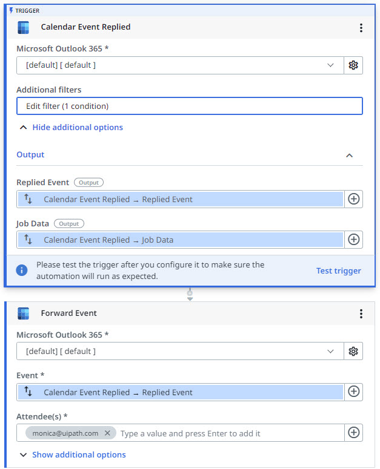Click plus button beside Replied Event output

click(x=354, y=199)
